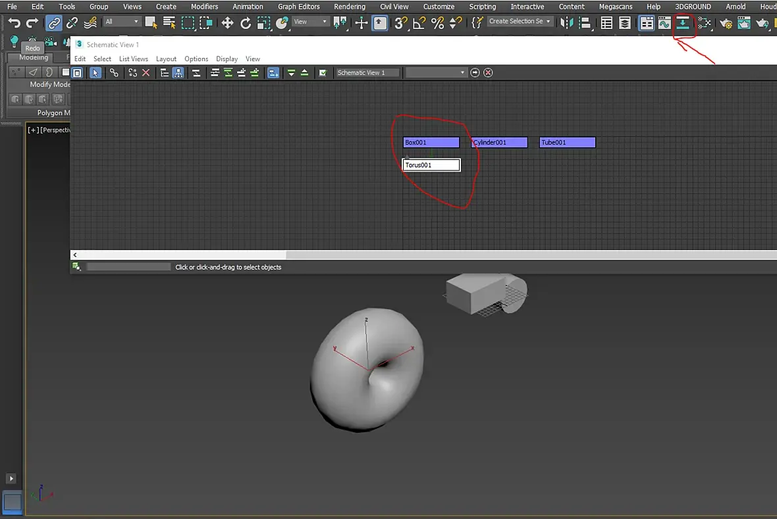
Task: Click the Mirror tool icon
Action: tap(566, 23)
